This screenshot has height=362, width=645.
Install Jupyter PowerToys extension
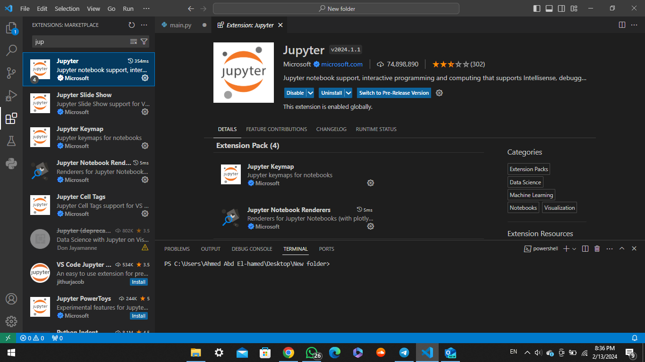pyautogui.click(x=139, y=316)
